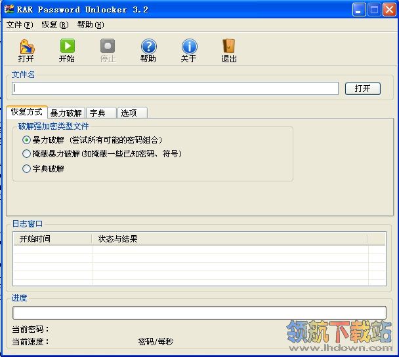Click the 密码/每秒 speed unit text
The image size is (399, 357).
tap(156, 342)
